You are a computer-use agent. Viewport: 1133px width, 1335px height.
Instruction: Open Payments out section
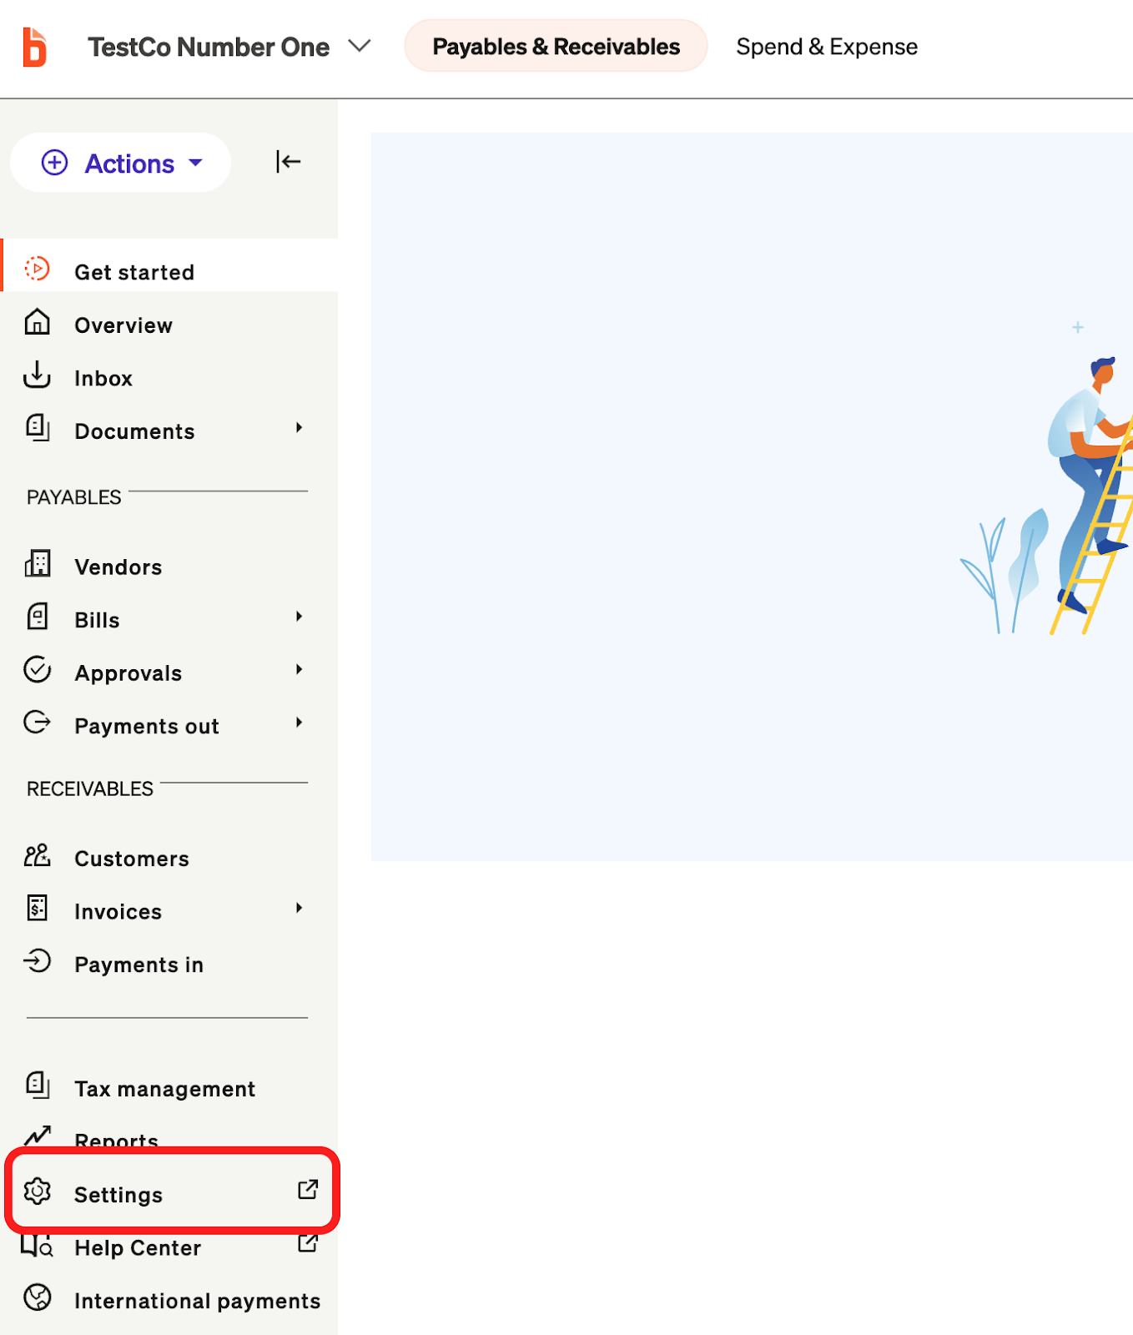point(146,727)
